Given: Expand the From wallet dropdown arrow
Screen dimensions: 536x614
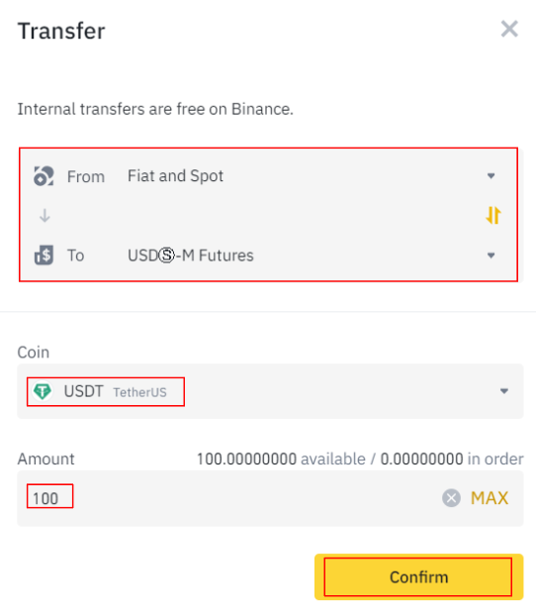Looking at the screenshot, I should coord(491,176).
